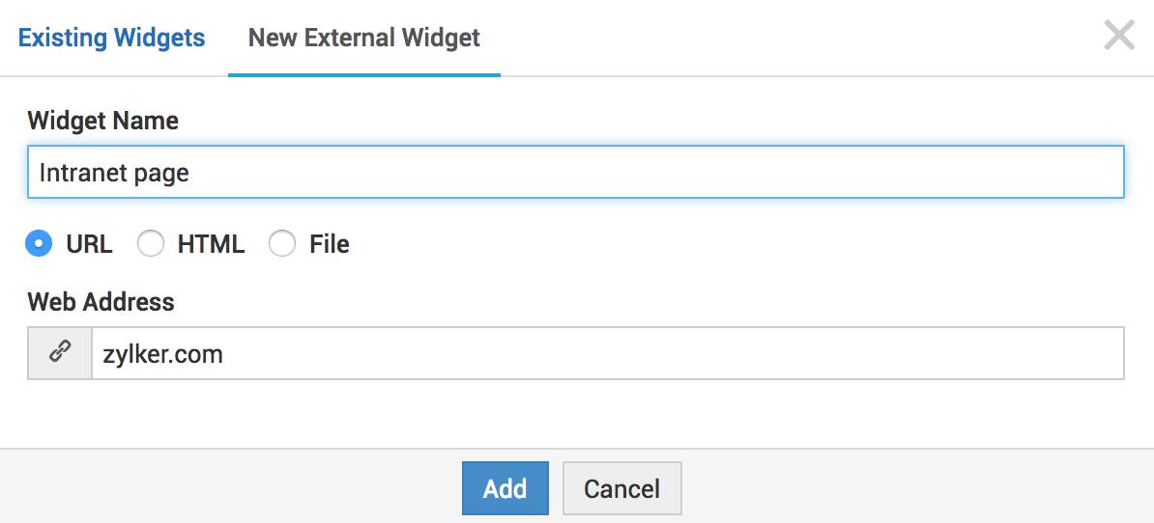1154x523 pixels.
Task: Select the New External Widget tab
Action: coord(364,39)
